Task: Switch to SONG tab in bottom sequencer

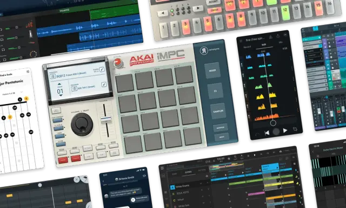Action: pyautogui.click(x=174, y=174)
